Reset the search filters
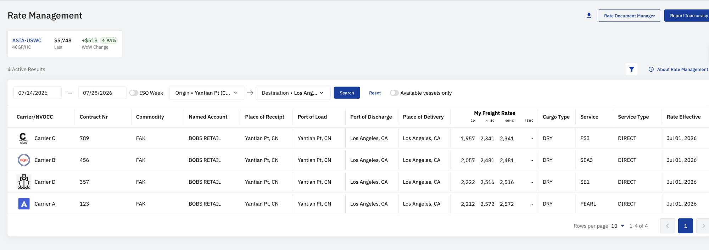Image resolution: width=709 pixels, height=250 pixels. [x=375, y=93]
